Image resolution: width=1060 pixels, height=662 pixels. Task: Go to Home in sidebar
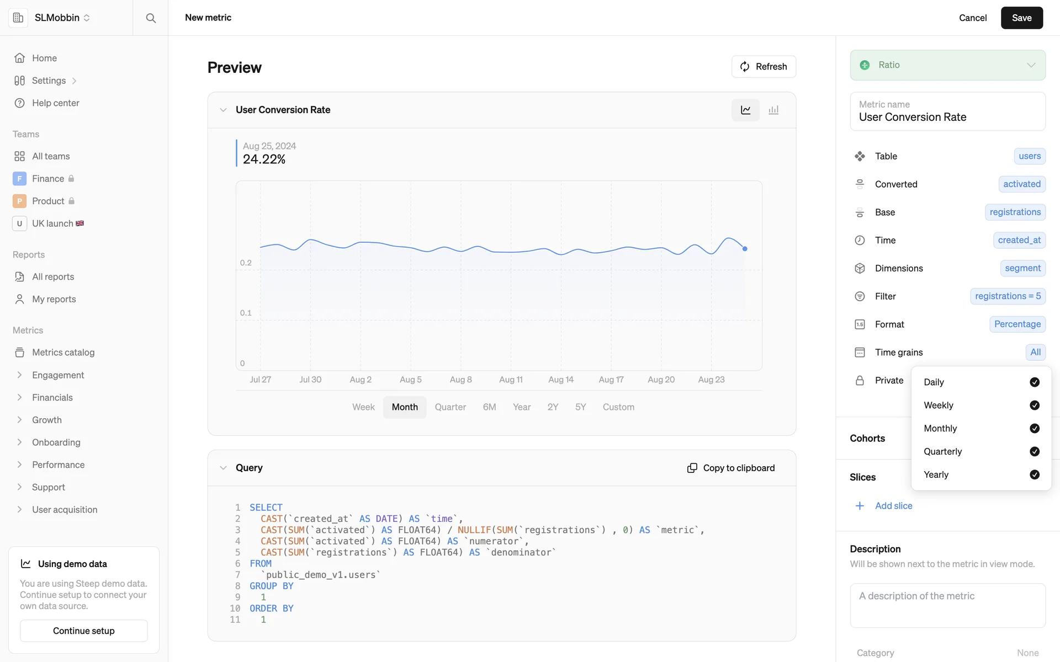pyautogui.click(x=44, y=58)
